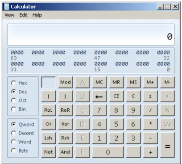
Task: Click the Rsh right shift button
Action: (66, 138)
